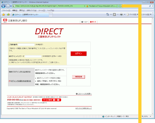Open the 編集(E) menu

click(x=15, y=10)
